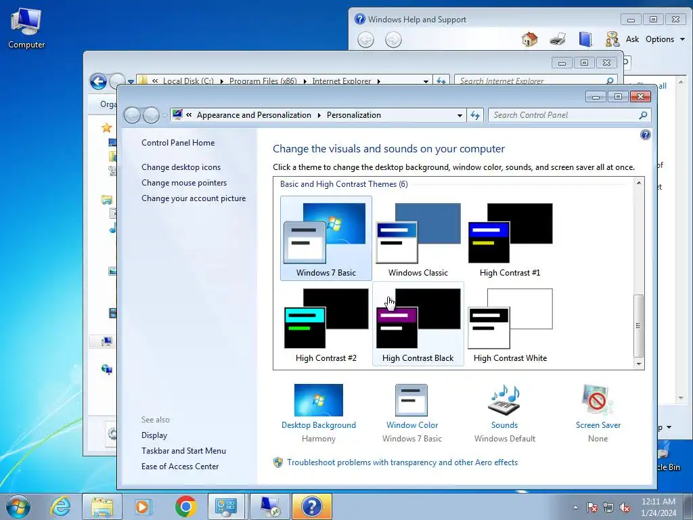
Task: Click the search magnifier in Control Panel
Action: click(x=644, y=115)
